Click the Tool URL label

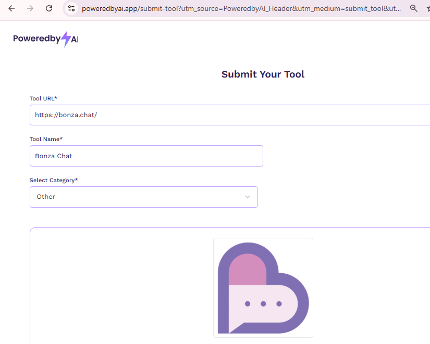click(43, 98)
